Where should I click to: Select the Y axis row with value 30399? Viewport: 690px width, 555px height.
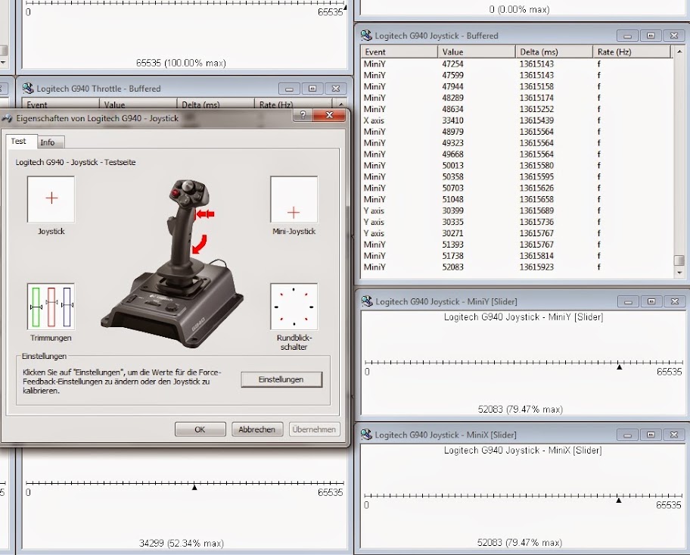point(517,210)
